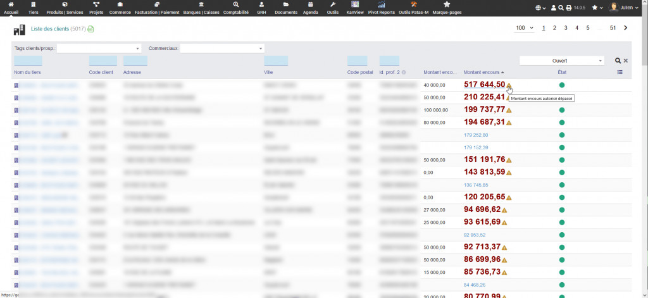Click the magnifier search icon in filter row
Screen dimensions: 648x298
618,61
